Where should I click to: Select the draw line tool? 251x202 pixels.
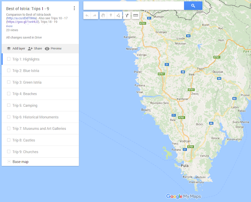[x=118, y=16]
